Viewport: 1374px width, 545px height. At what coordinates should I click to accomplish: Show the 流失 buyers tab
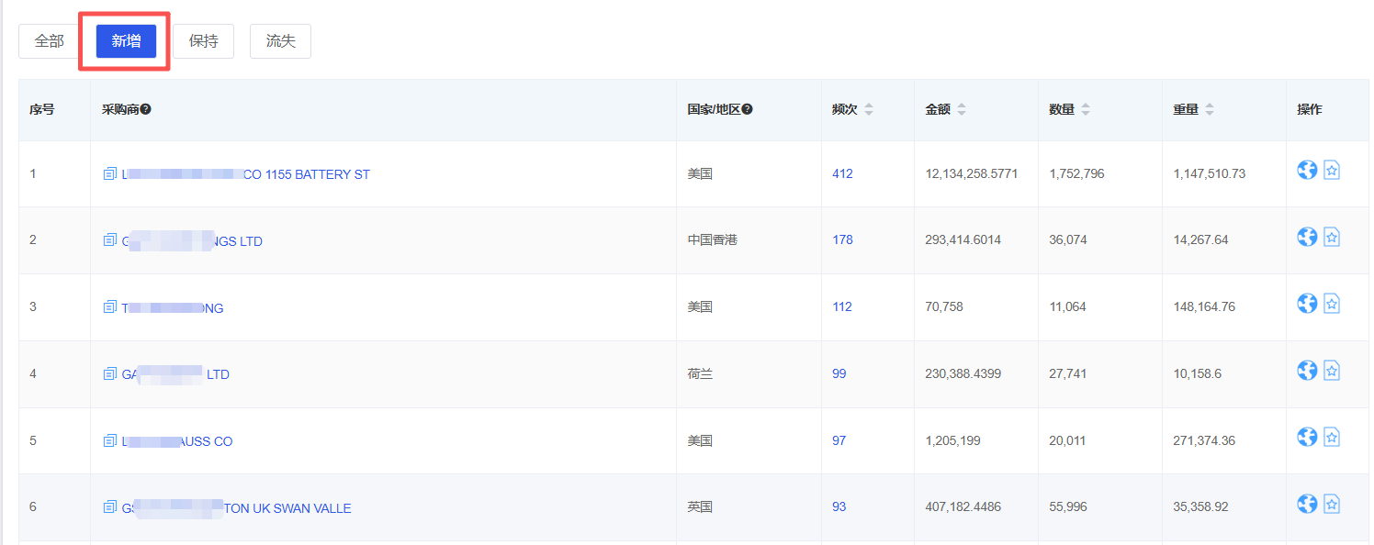click(280, 41)
